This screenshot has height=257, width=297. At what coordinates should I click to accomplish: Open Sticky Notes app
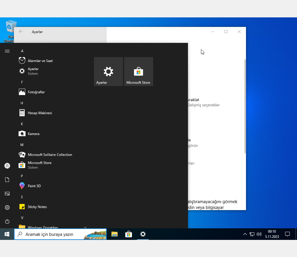53,207
